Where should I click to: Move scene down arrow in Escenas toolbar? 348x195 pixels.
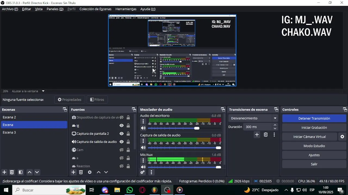[37, 172]
